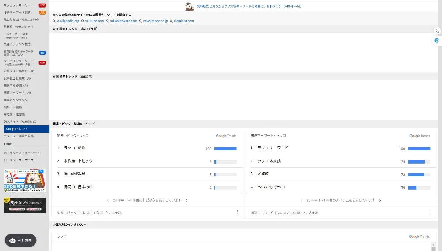Open three-dot menu of 関連キーワード card
The image size is (442, 251).
(431, 212)
